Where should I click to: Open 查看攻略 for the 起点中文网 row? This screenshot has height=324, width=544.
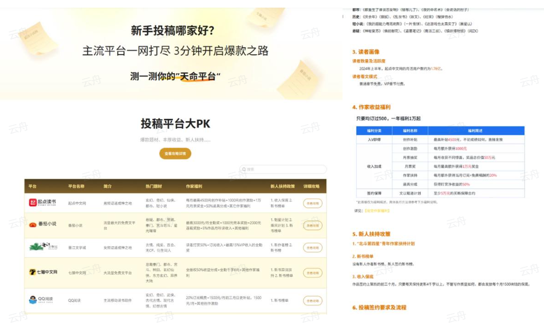point(313,203)
